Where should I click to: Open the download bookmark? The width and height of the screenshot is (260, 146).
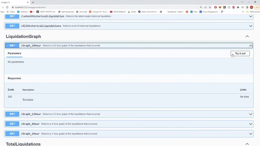[x=81, y=12]
